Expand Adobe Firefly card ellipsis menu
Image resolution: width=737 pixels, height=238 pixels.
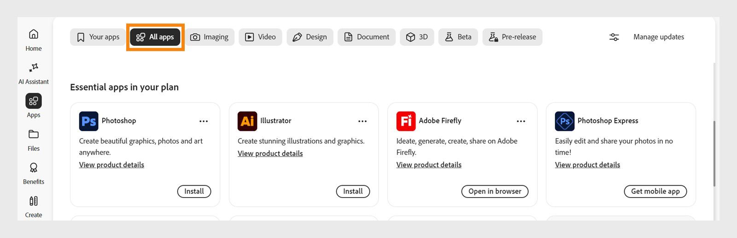coord(521,121)
